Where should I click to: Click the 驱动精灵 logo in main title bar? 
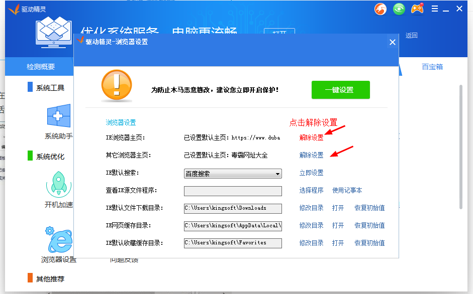pos(14,10)
